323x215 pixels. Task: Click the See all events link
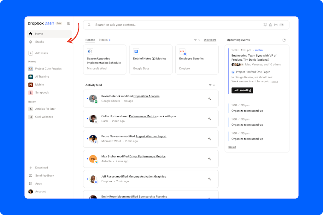click(x=232, y=147)
